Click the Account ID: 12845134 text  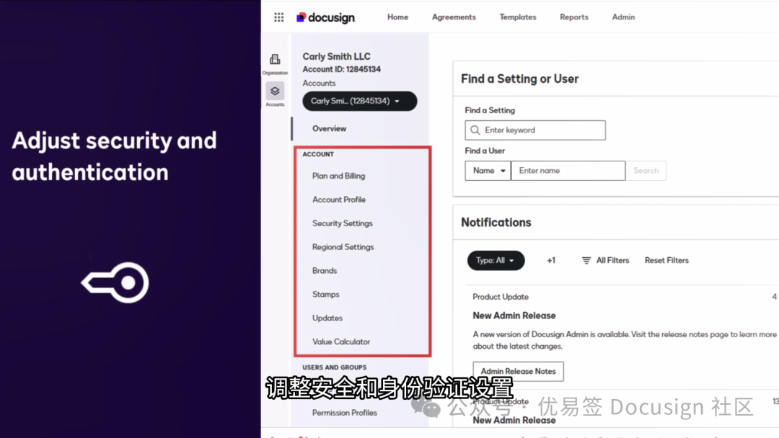(x=341, y=69)
